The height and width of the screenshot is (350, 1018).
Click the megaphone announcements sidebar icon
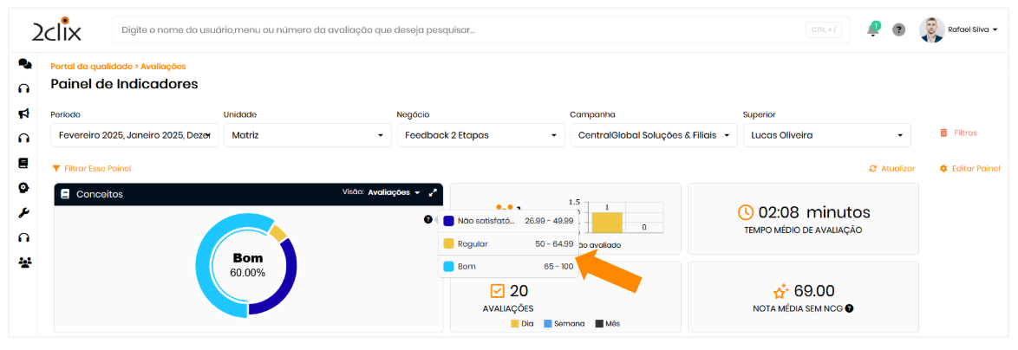click(24, 113)
